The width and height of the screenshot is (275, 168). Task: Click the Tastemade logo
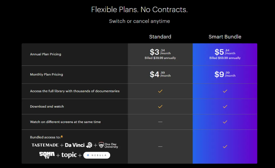coord(45,145)
